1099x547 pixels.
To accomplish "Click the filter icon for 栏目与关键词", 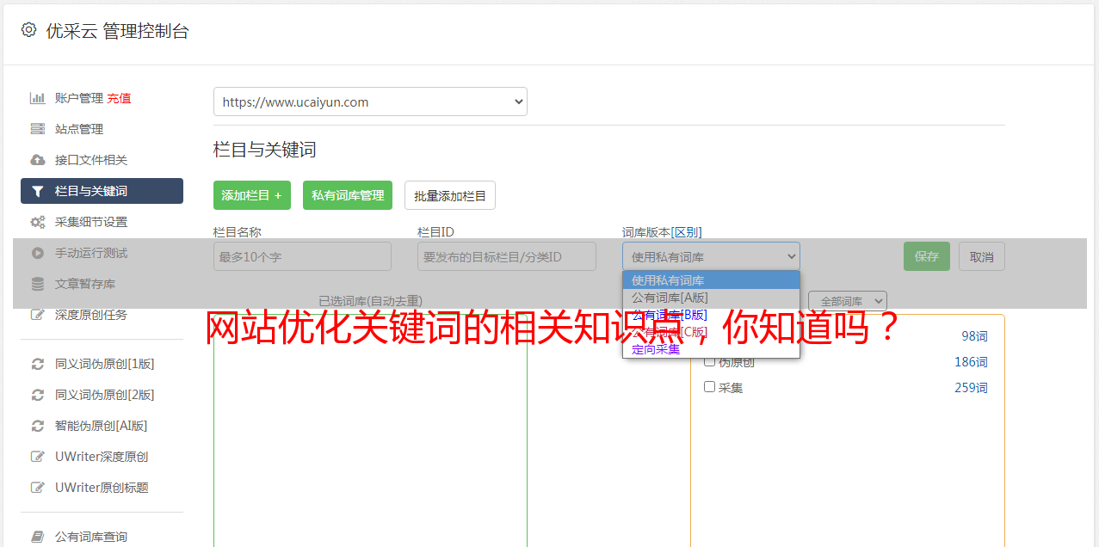I will [x=37, y=191].
